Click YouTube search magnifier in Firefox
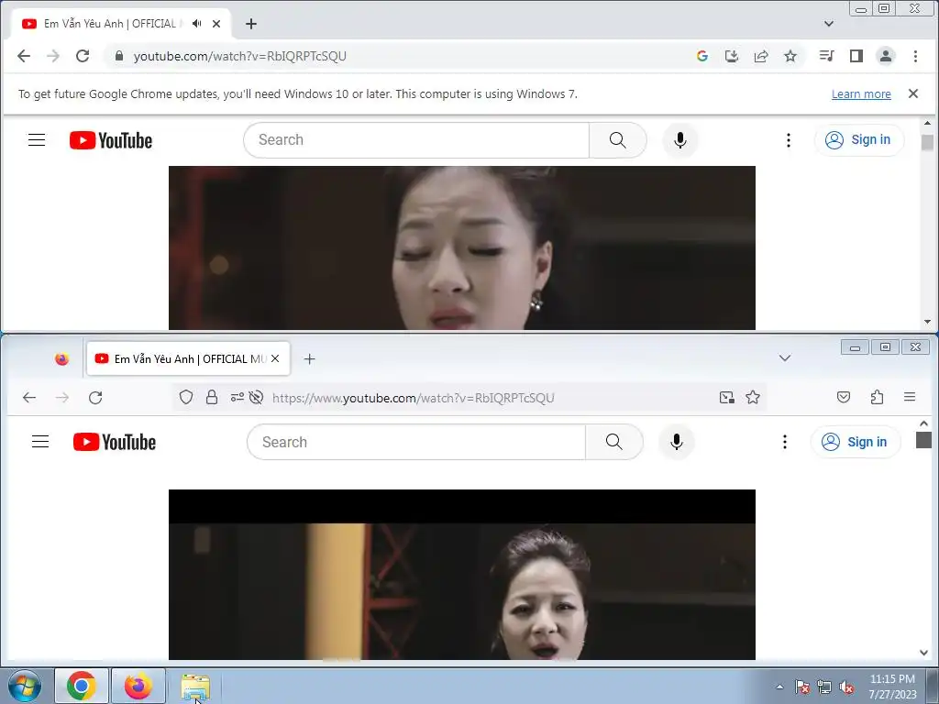 click(x=613, y=442)
